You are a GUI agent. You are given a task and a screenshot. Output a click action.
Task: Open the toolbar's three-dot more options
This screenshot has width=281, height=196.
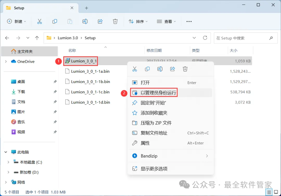pos(189,22)
